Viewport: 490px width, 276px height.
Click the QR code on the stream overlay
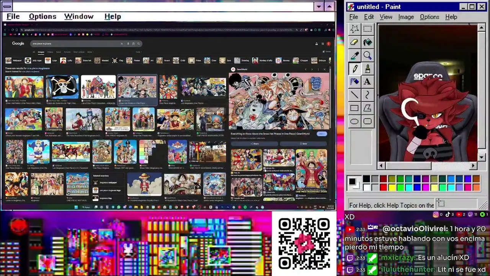point(304,243)
